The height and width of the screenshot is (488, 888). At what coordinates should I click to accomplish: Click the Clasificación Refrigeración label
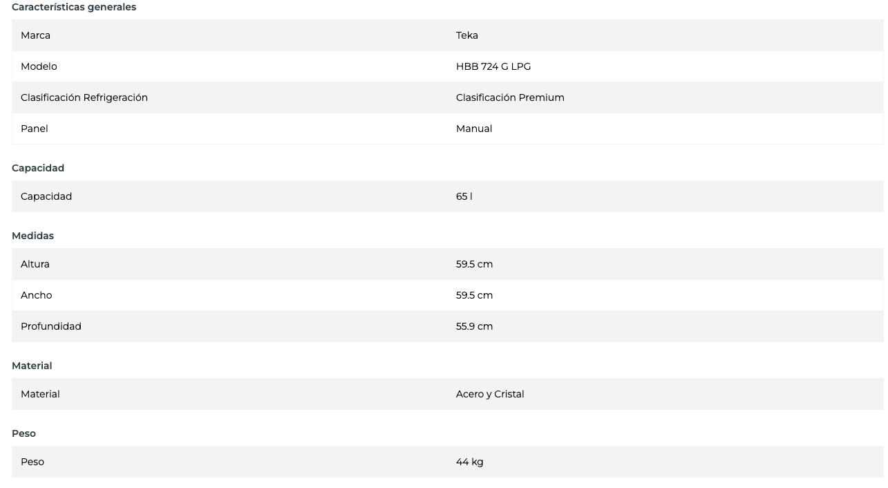pyautogui.click(x=84, y=97)
